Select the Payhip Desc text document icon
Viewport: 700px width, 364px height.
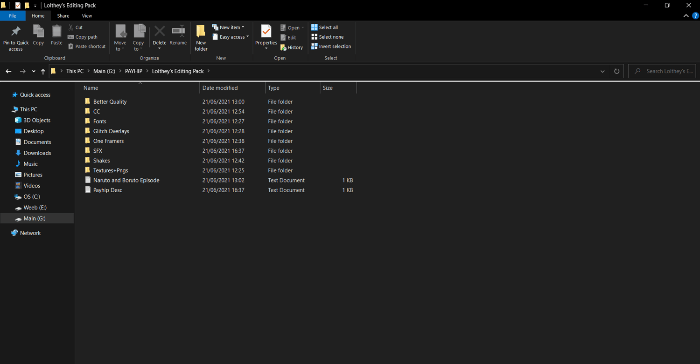pos(87,190)
